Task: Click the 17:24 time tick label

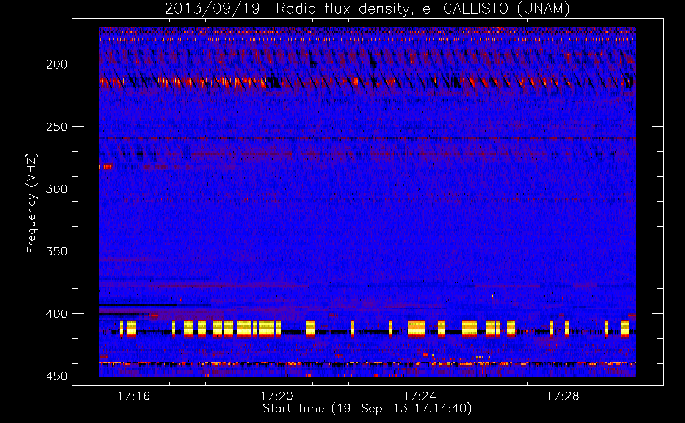Action: (x=420, y=396)
